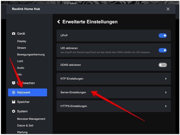Enable the DDNS aktivieren switch

click(163, 65)
